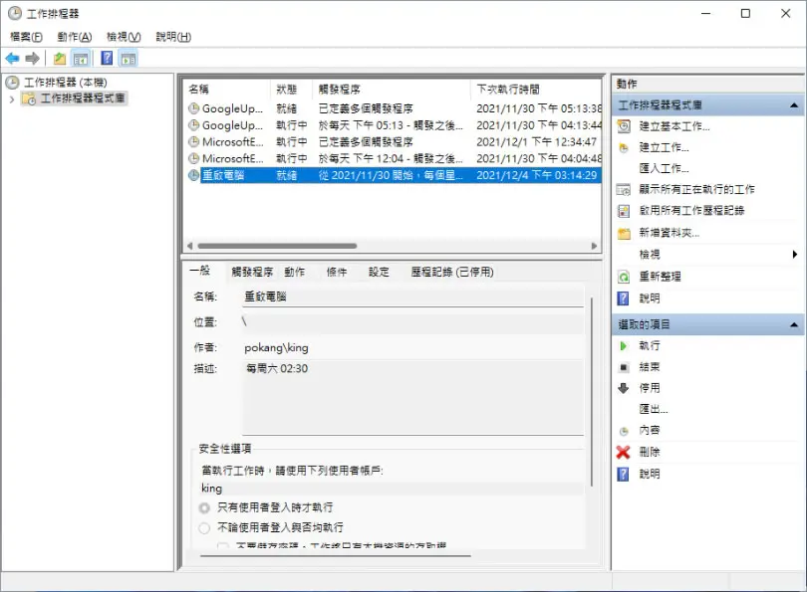Viewport: 807px width, 592px height.
Task: Click the blue help question-mark toolbar icon
Action: [107, 58]
